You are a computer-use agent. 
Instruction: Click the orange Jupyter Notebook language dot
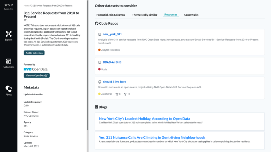click(100, 50)
